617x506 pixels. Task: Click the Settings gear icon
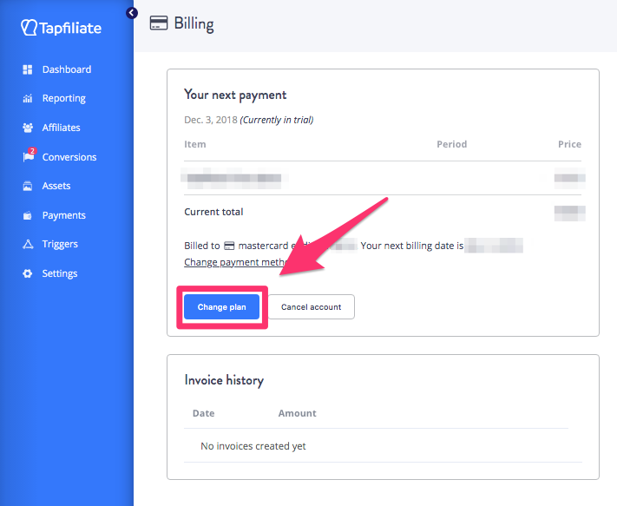point(28,273)
